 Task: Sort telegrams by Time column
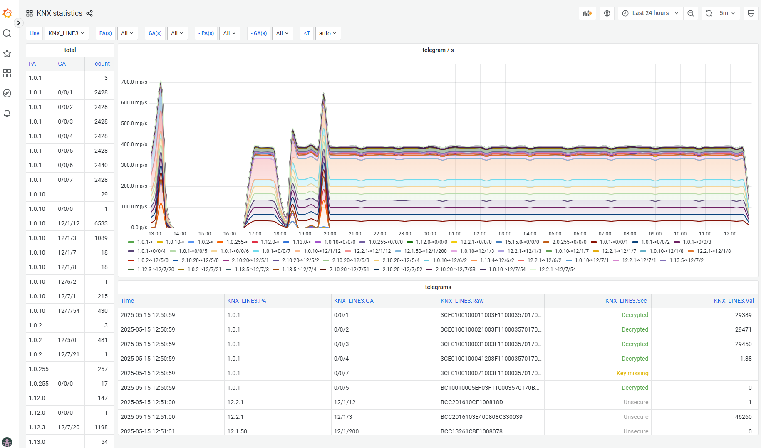coord(127,301)
